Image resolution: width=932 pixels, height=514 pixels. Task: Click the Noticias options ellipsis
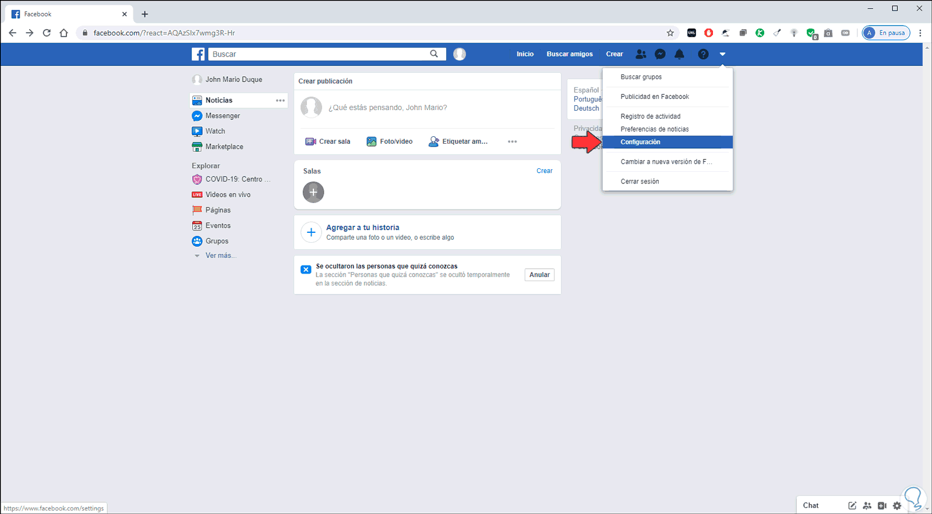(280, 100)
